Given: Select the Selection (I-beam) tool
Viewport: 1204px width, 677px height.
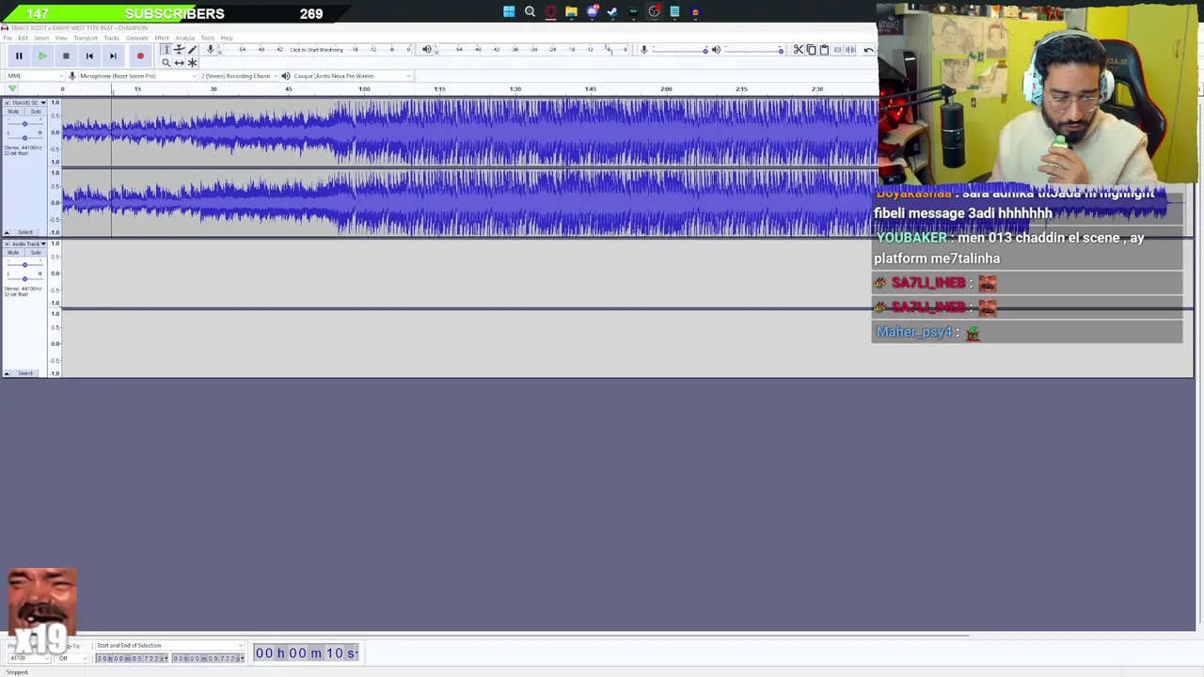Looking at the screenshot, I should [x=166, y=49].
